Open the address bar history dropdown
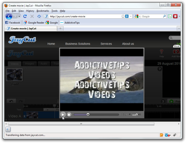Viewport: 186px width, 143px height. click(131, 16)
